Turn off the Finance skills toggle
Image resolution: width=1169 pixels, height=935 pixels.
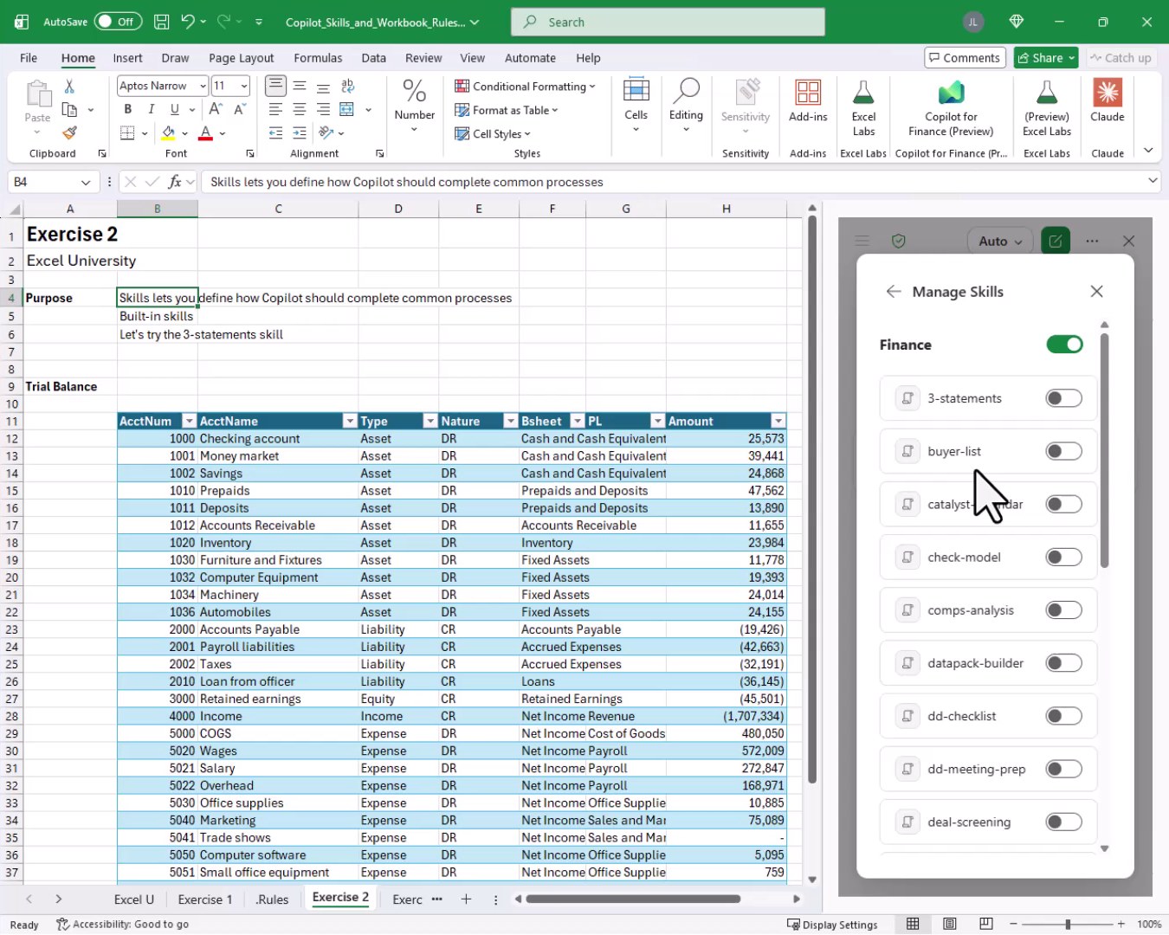pos(1064,345)
